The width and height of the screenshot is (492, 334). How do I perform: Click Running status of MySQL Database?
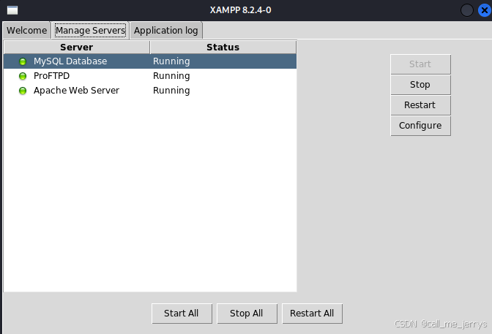tap(171, 61)
